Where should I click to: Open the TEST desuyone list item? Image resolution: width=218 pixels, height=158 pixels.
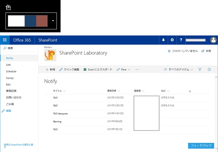tap(60, 114)
